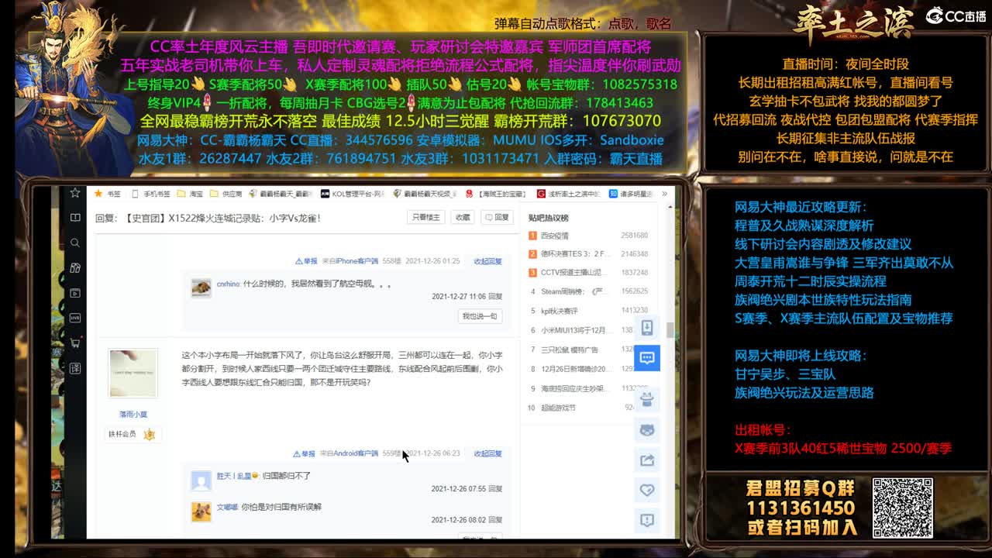Open the 手机书签 mobile bookmarks entry
This screenshot has height=558, width=992.
click(152, 194)
